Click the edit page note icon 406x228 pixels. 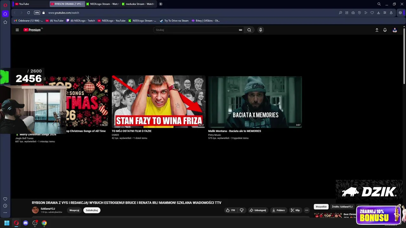(347, 13)
